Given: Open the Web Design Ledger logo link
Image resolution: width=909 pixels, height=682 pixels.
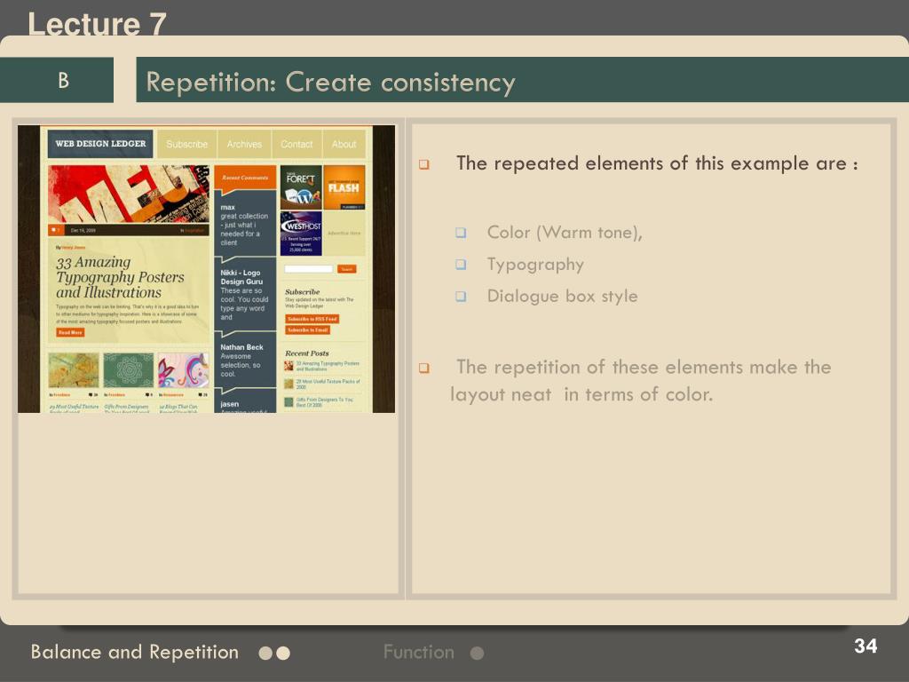Looking at the screenshot, I should pos(100,144).
